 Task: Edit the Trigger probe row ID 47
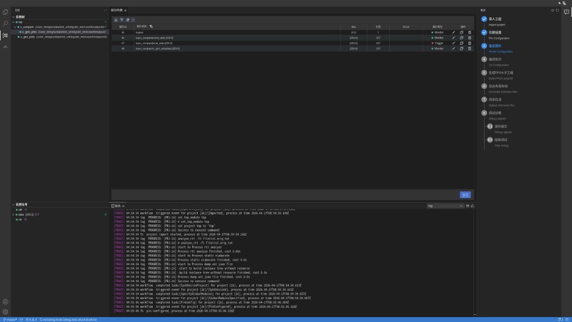coord(454,43)
